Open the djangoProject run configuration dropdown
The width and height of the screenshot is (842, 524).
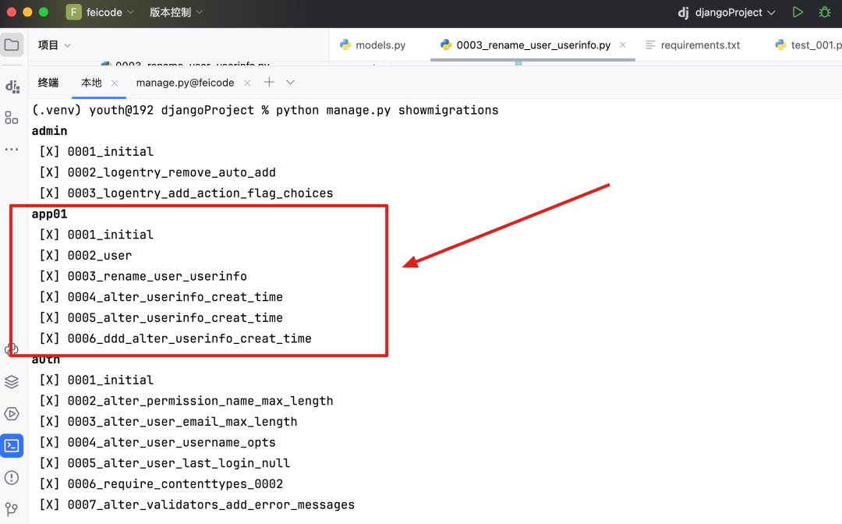pos(727,12)
